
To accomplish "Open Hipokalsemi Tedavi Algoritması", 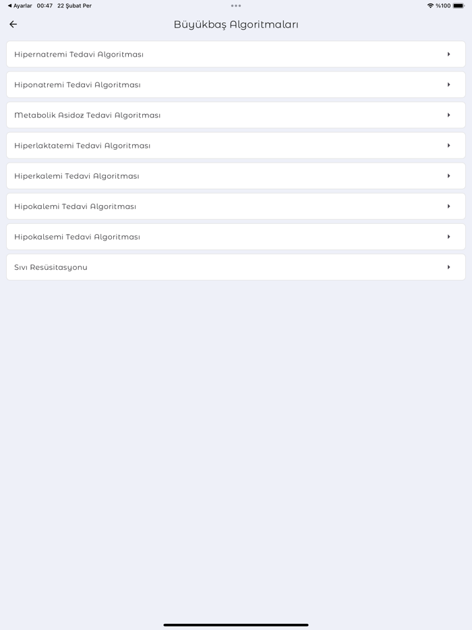I will [x=236, y=236].
